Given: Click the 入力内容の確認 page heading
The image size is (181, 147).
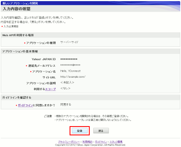Looking at the screenshot, I should click(16, 9).
